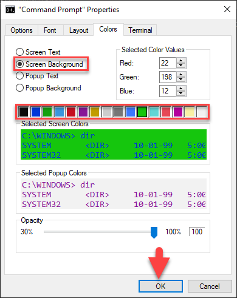The width and height of the screenshot is (237, 298).
Task: Pick the white color swatch
Action: coord(202,112)
